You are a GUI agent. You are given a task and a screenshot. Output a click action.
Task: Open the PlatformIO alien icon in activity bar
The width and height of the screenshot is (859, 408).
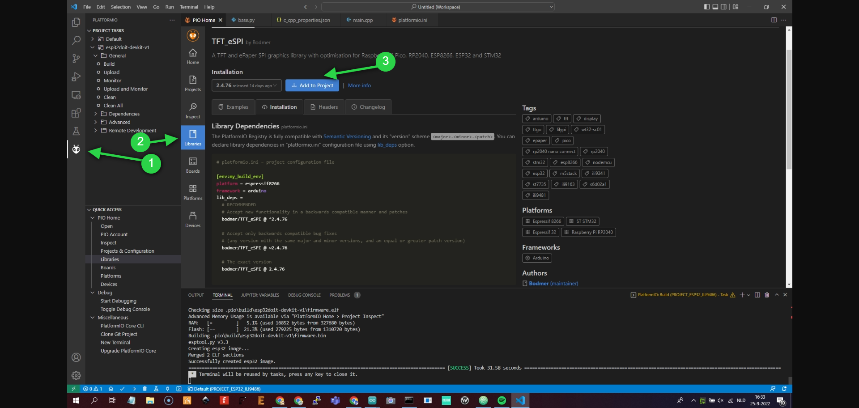tap(76, 149)
